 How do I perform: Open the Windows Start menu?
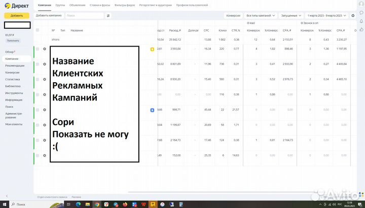click(4, 204)
